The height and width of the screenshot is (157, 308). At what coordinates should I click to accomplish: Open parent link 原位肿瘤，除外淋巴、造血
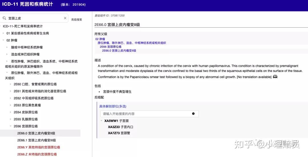(132, 43)
